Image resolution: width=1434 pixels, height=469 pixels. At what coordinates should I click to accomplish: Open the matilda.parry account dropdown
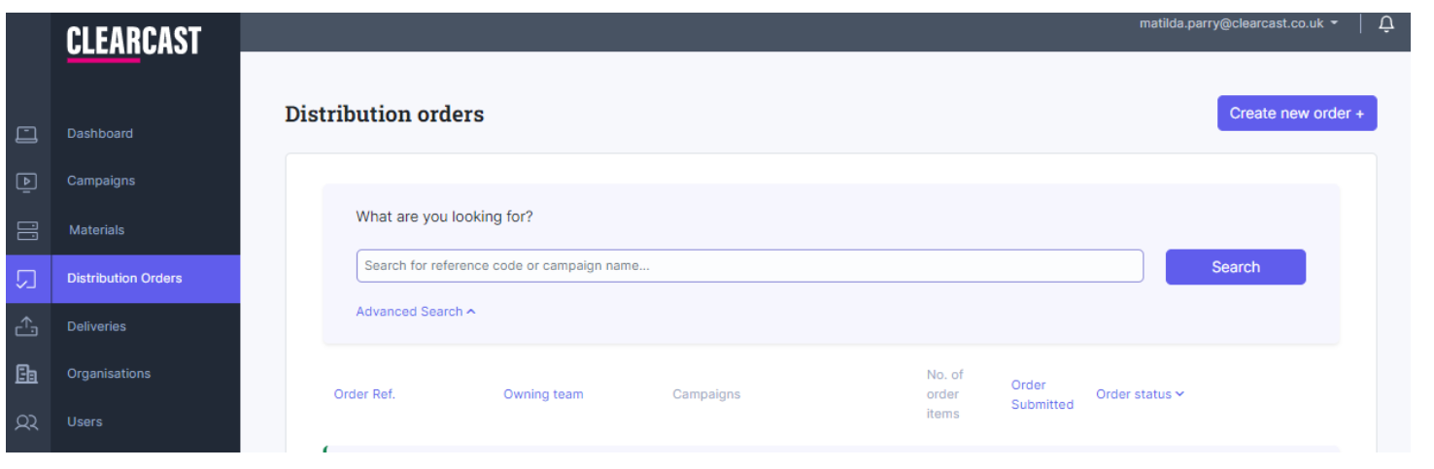(x=1239, y=23)
